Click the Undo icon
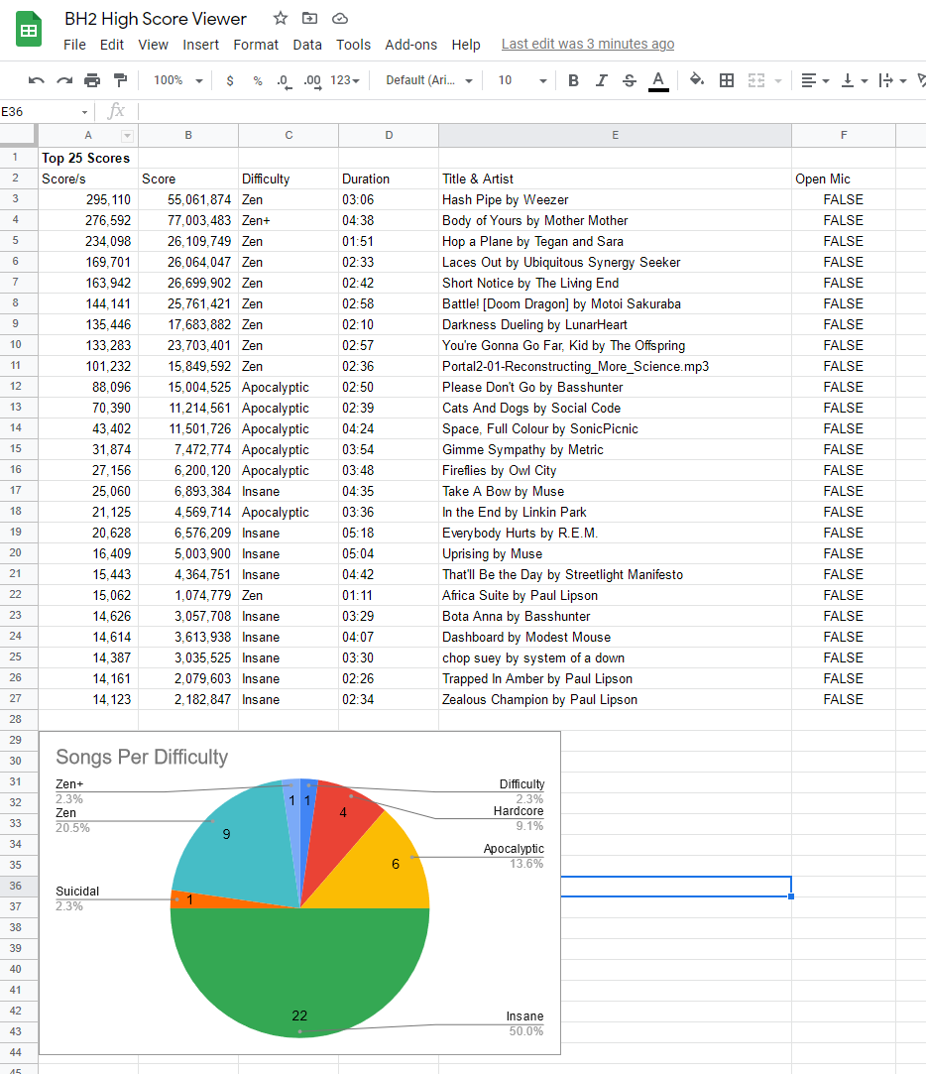The image size is (926, 1074). pyautogui.click(x=37, y=80)
